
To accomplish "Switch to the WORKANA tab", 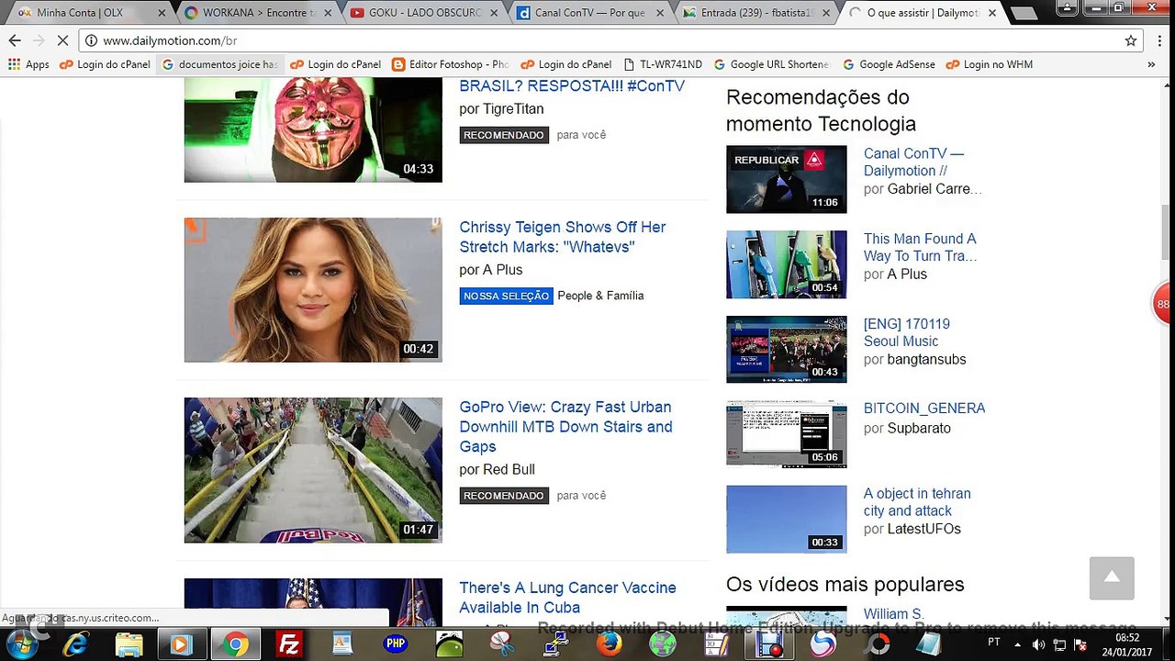I will click(x=256, y=13).
